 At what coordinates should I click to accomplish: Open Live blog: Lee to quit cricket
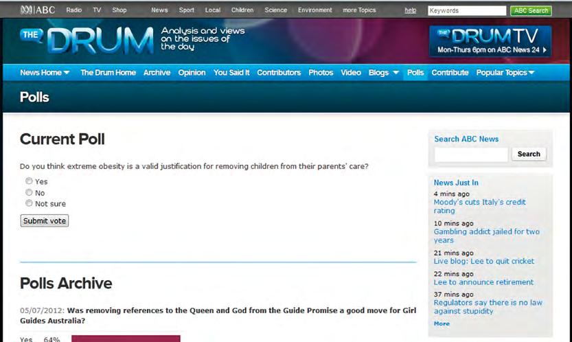click(x=483, y=262)
